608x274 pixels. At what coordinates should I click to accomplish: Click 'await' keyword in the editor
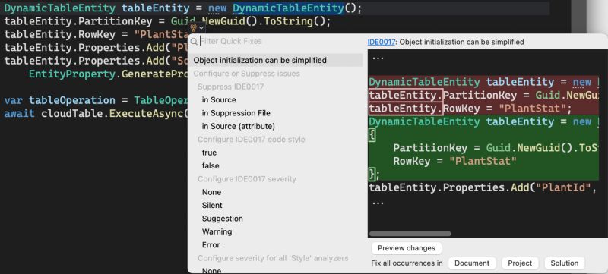20,114
